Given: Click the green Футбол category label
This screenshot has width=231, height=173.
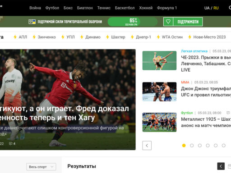Looking at the screenshot, I should [x=187, y=113].
